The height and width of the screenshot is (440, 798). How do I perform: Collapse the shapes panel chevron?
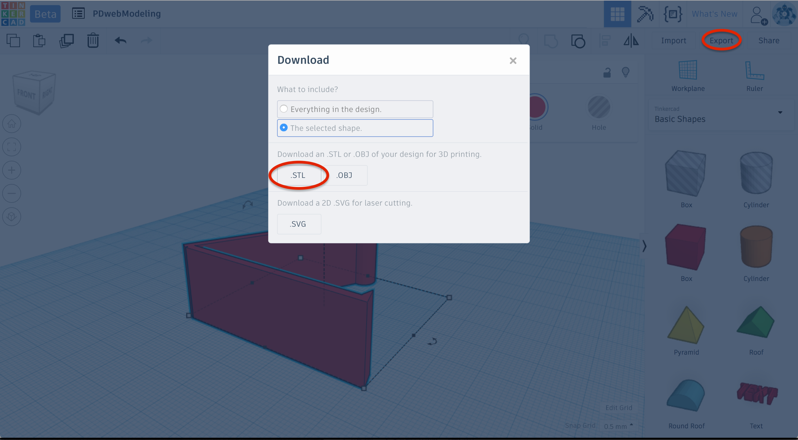point(644,246)
